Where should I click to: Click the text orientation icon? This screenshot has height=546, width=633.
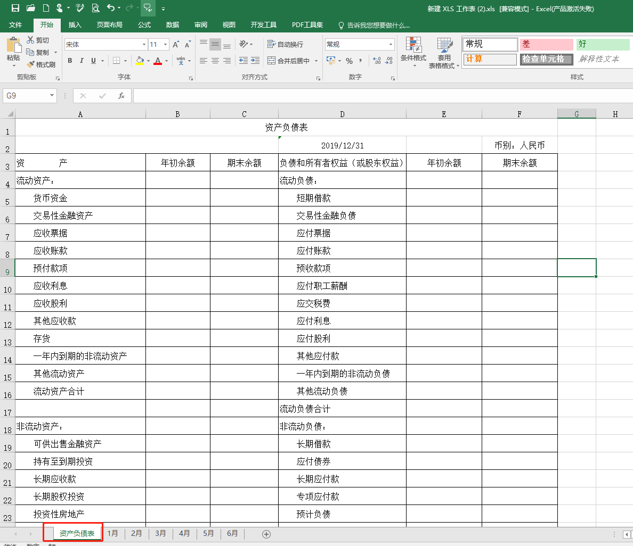click(244, 44)
